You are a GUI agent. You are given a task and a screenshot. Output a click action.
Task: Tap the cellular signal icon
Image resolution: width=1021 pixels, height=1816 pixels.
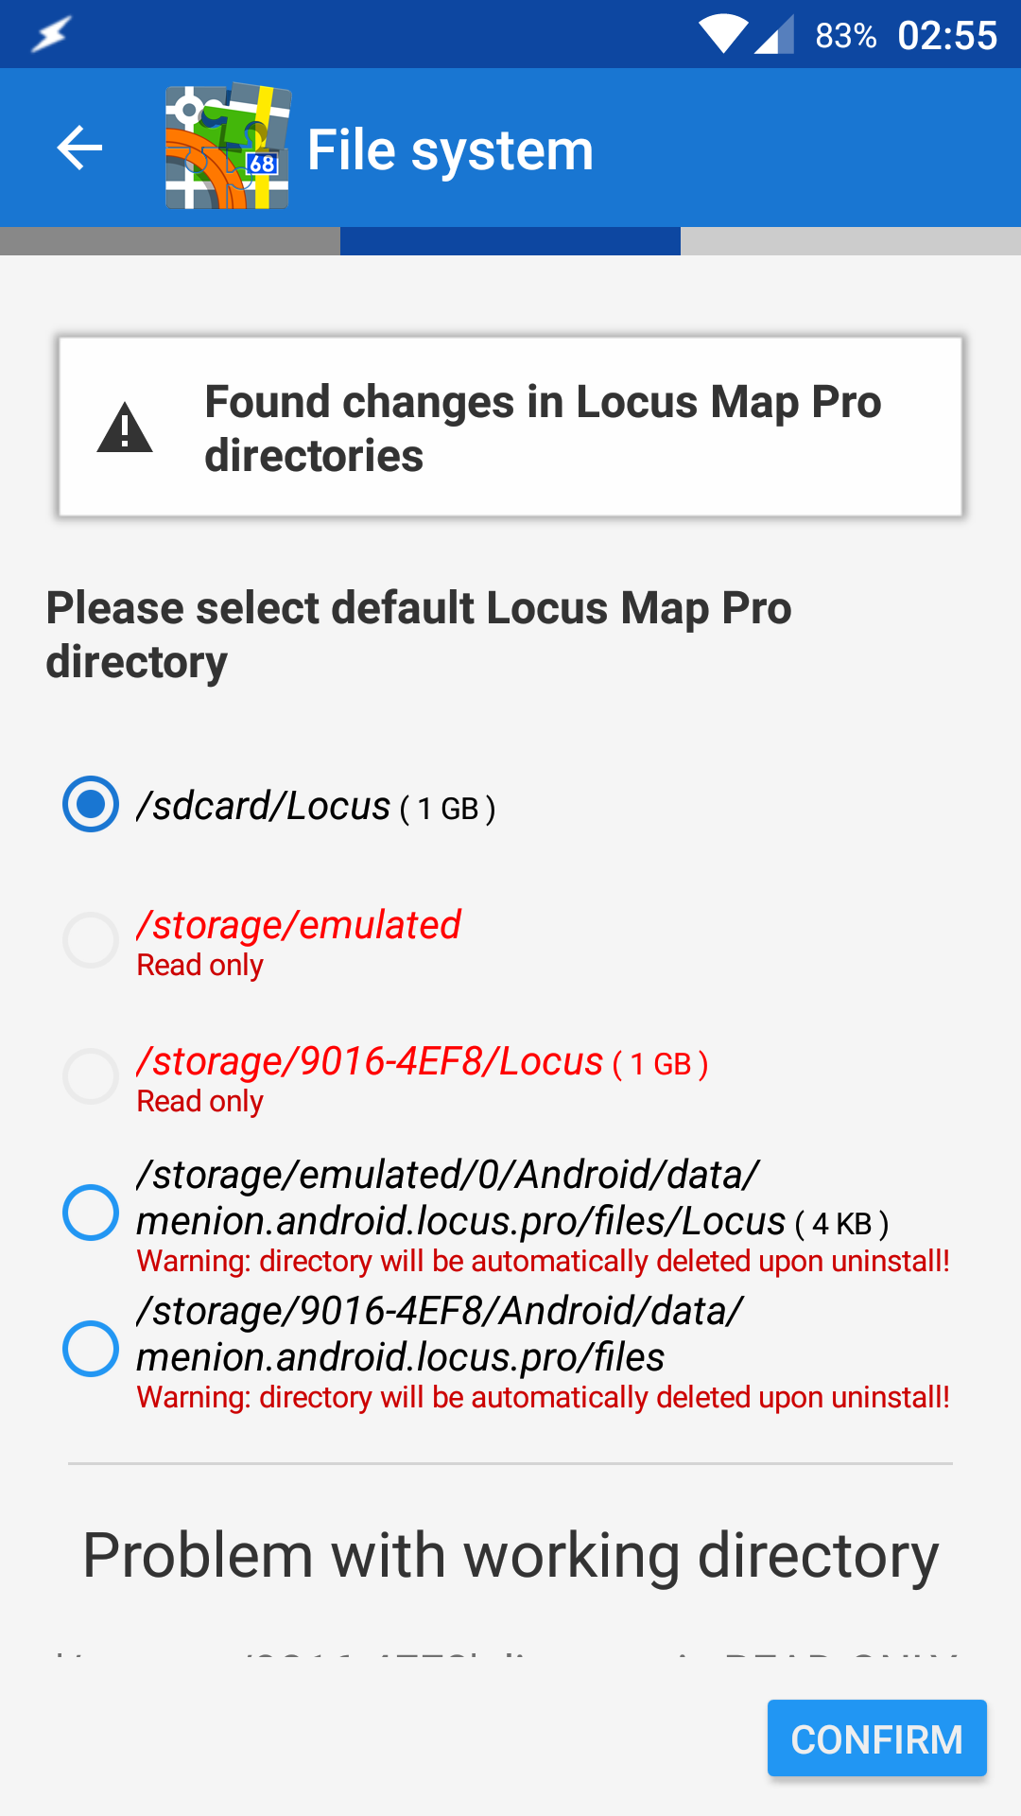coord(774,36)
